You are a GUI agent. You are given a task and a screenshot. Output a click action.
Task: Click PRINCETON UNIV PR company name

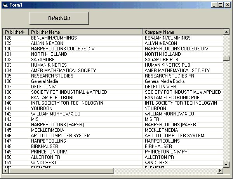pos(166,152)
